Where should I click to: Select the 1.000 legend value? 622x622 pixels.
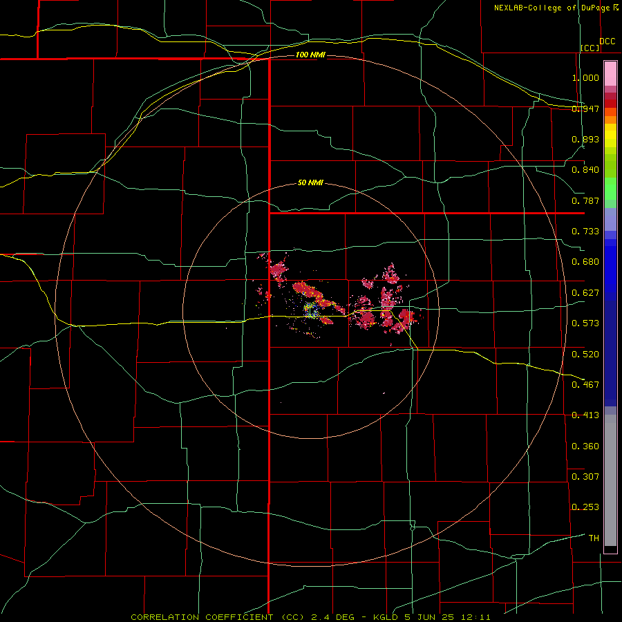pyautogui.click(x=585, y=77)
